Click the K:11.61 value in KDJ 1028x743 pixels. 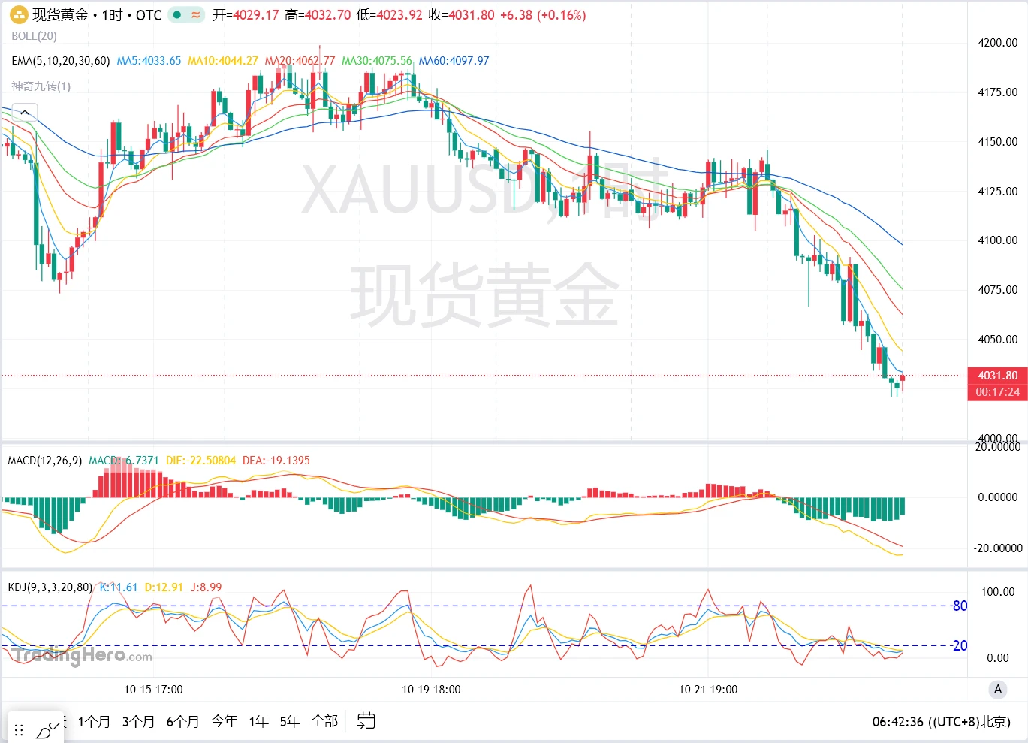(x=119, y=587)
